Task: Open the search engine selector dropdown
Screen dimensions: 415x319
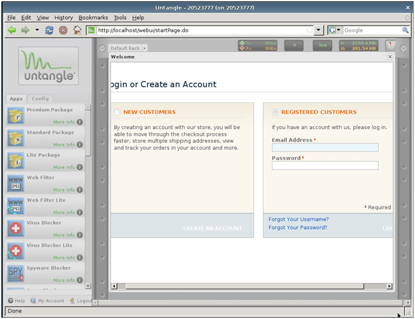Action: 335,30
